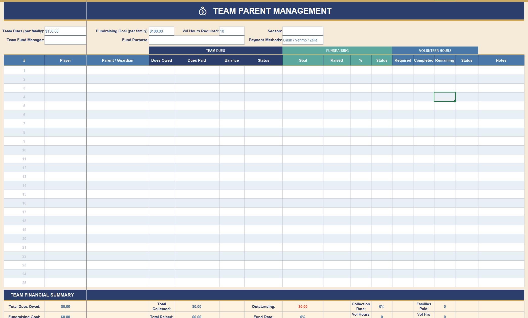
Task: Click the TEAM FINANCIAL SUMMARY heading
Action: (x=42, y=295)
